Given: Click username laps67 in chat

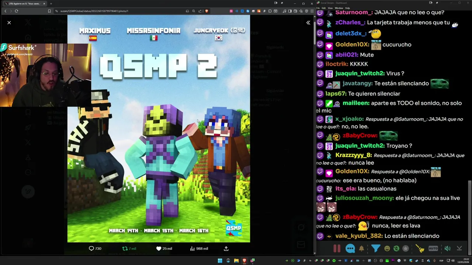Looking at the screenshot, I should pyautogui.click(x=336, y=93).
